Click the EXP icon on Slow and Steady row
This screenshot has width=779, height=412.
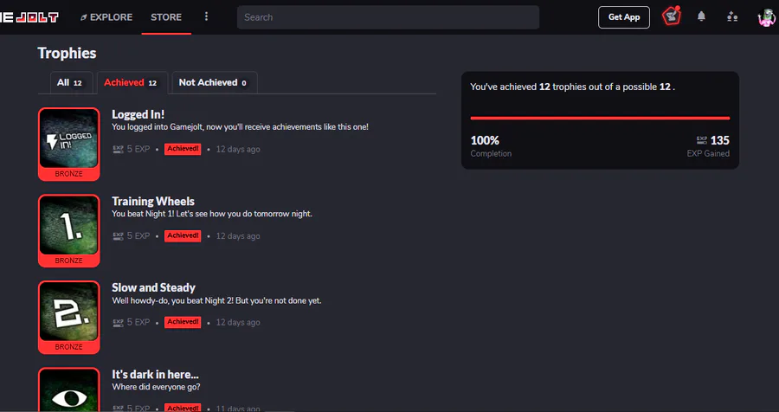(x=118, y=322)
